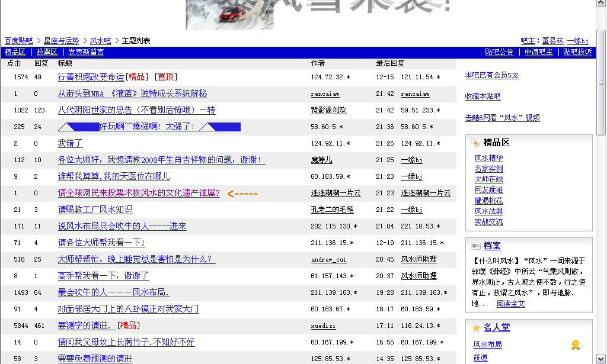The image size is (607, 364).
Task: Select 风水法器 in the 精品区 list
Action: coord(488,211)
